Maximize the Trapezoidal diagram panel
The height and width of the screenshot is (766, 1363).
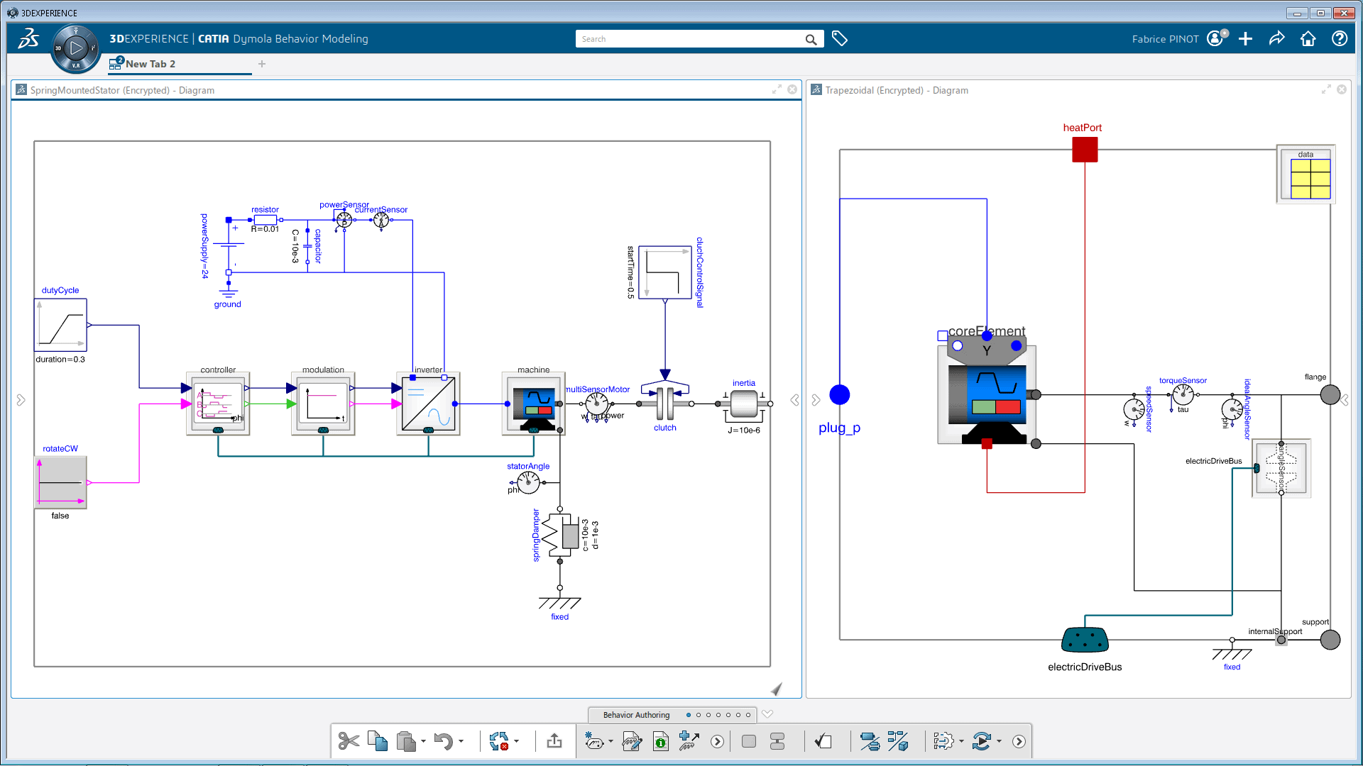coord(1326,89)
